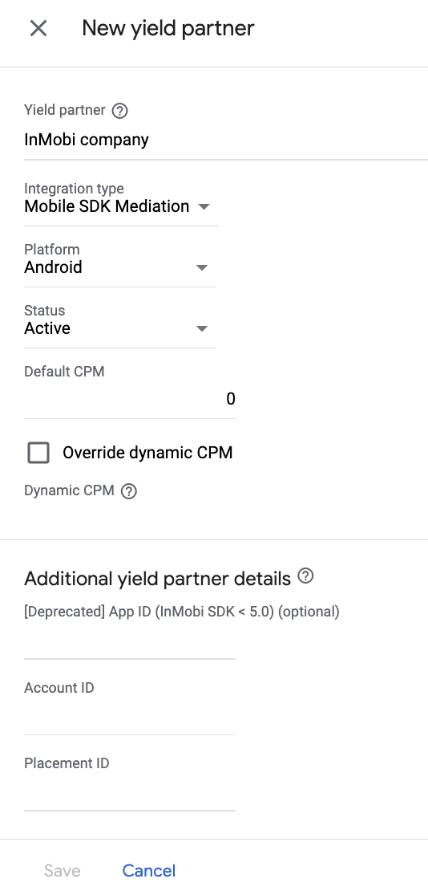Focus the Account ID input field
428x895 pixels.
130,718
